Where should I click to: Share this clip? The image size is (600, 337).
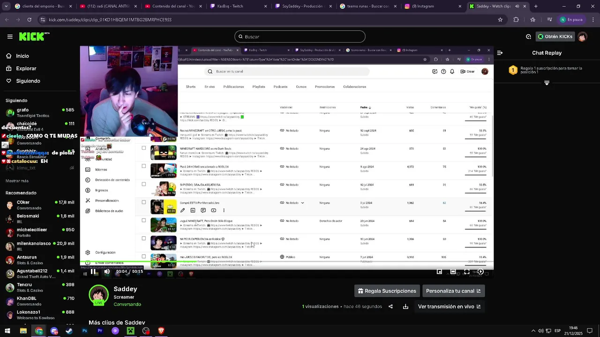[390, 307]
